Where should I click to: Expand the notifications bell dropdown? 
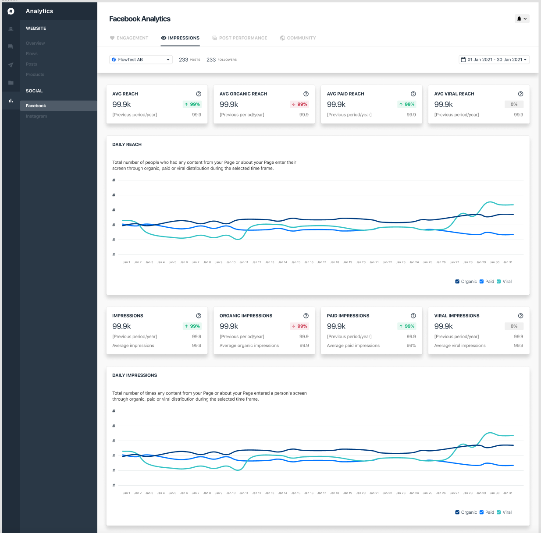[522, 19]
